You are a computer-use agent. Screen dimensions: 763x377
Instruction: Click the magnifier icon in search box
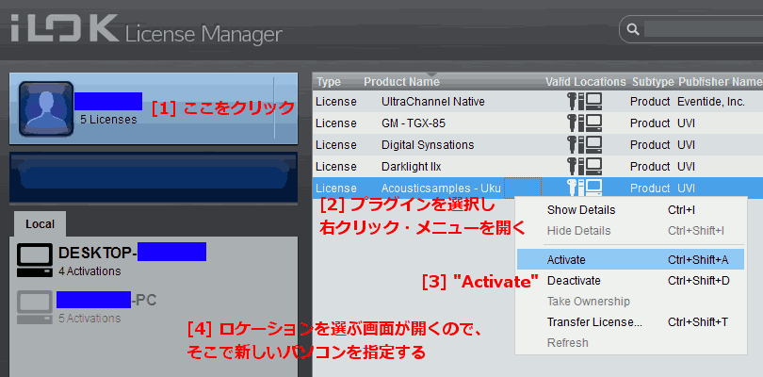click(633, 30)
